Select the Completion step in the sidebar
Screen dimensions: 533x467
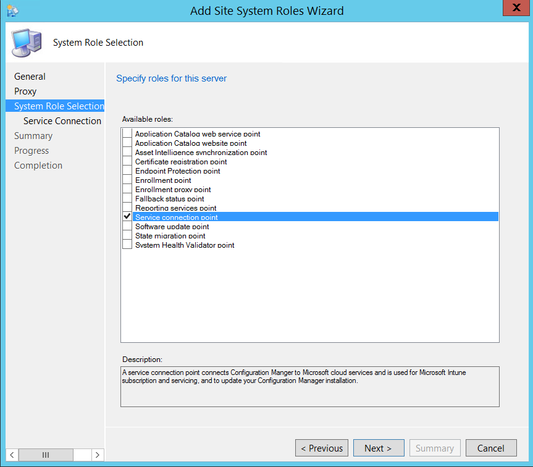pyautogui.click(x=38, y=165)
